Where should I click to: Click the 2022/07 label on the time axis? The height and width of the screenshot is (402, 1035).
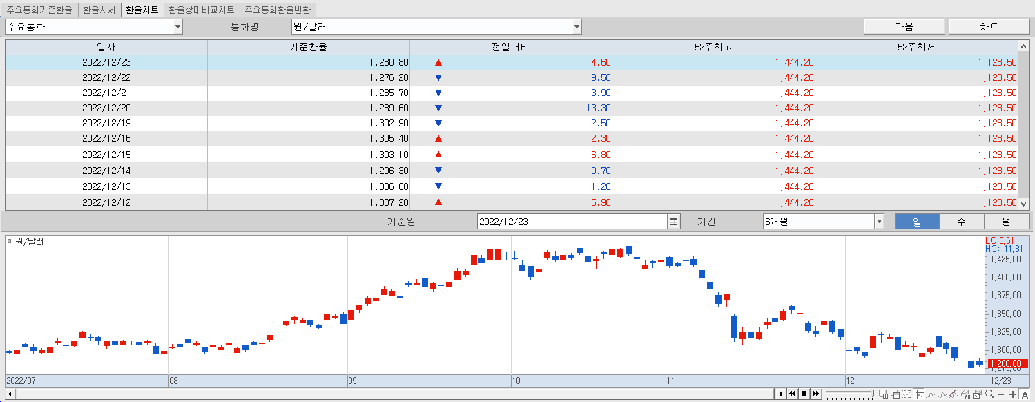tap(20, 381)
